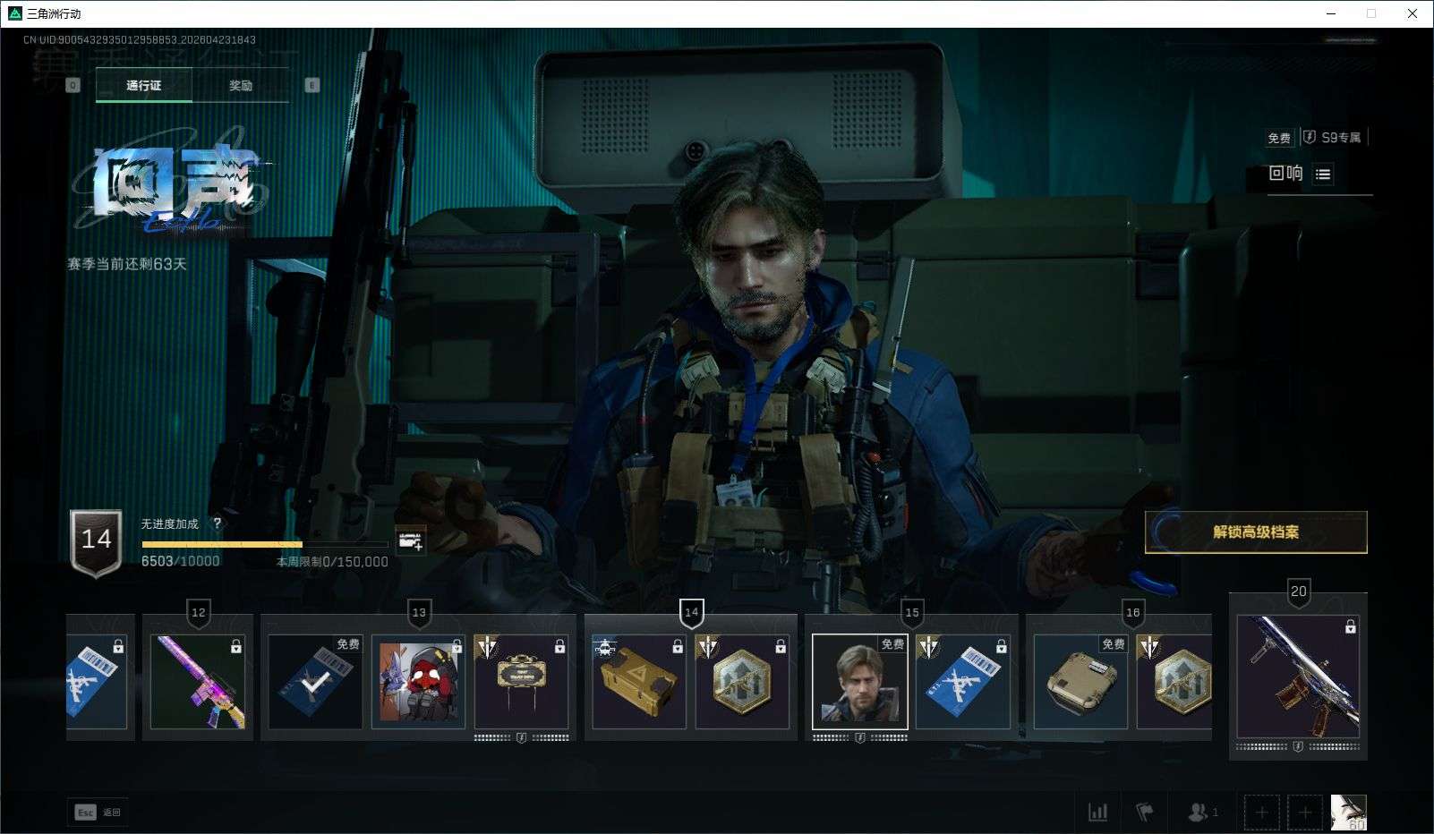
Task: Click the 赛季当前还剩63天 text
Action: pos(127,264)
